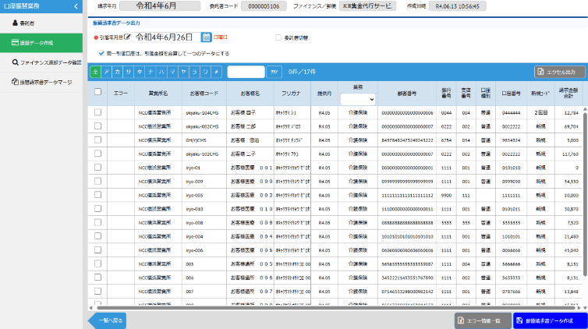Filter customers by タ row

tap(140, 72)
